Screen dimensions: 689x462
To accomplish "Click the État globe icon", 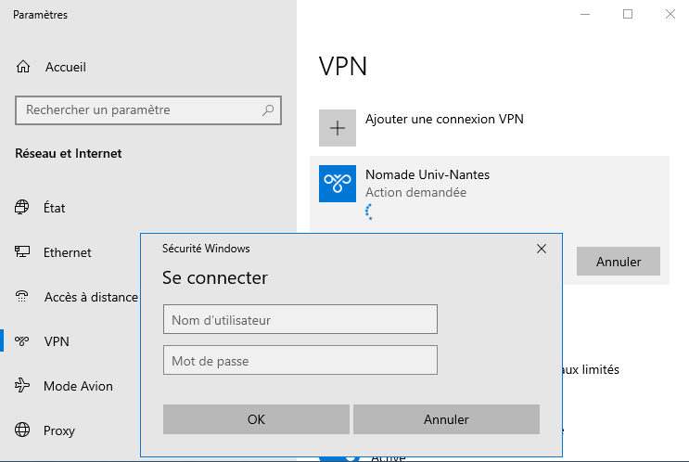I will tap(22, 208).
